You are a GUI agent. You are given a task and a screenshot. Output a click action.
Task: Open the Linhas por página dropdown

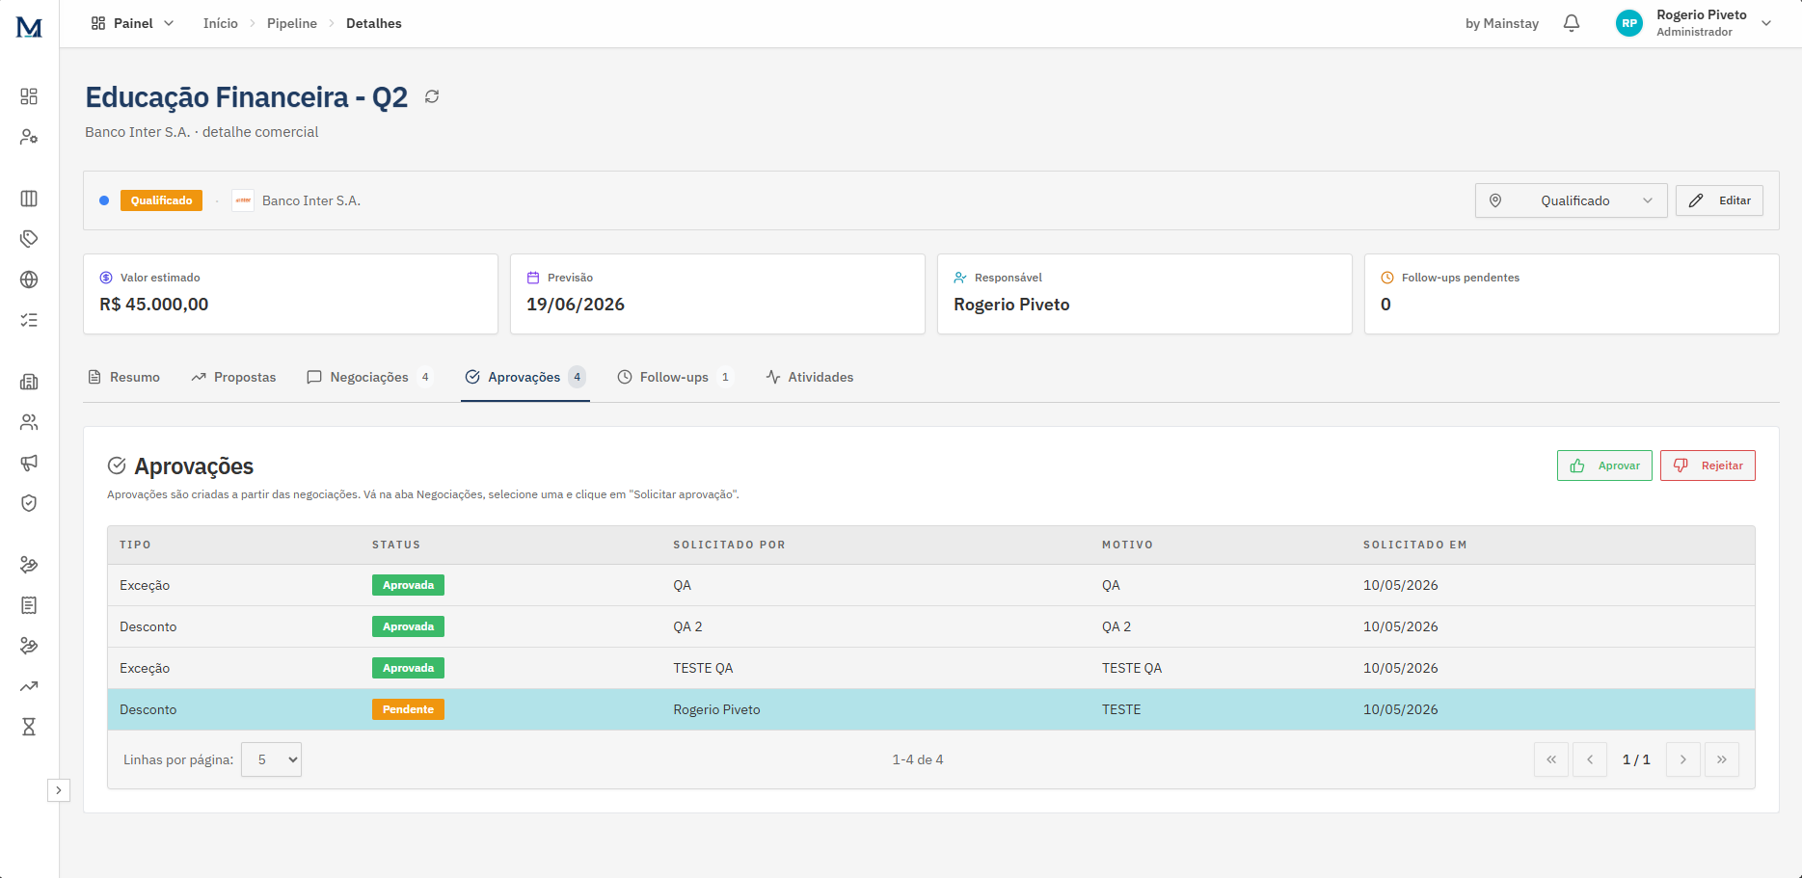click(x=271, y=759)
